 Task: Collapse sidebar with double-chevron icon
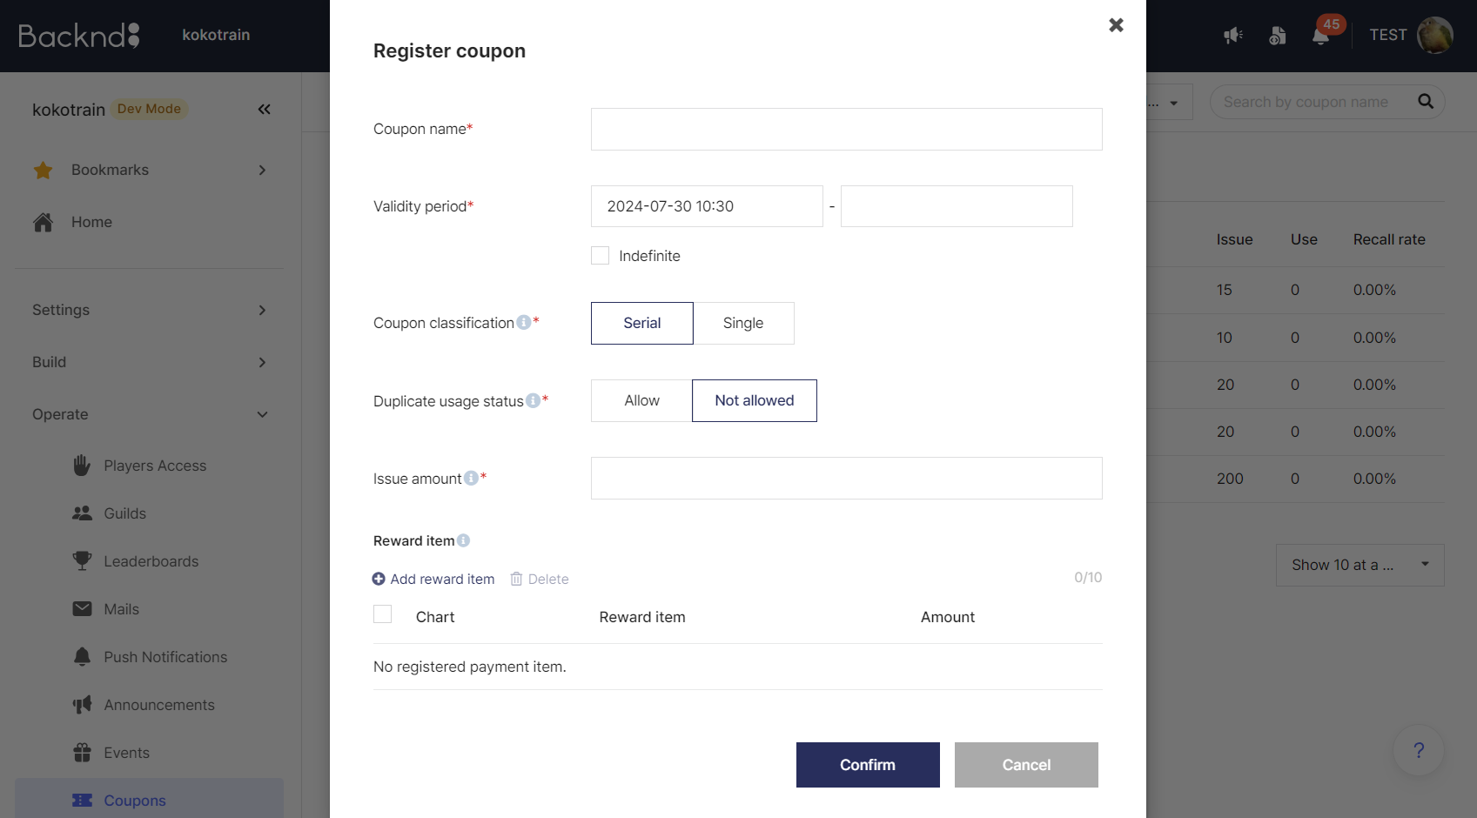click(264, 110)
